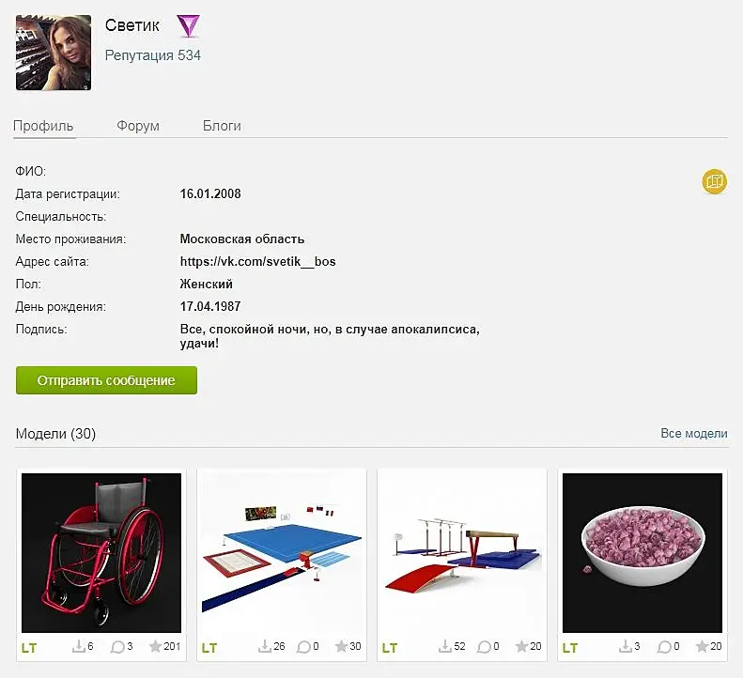743x678 pixels.
Task: Select the Профиль tab
Action: [x=43, y=126]
